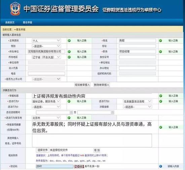The height and width of the screenshot is (170, 185).
Task: Click the 当前位置 breadcrumb text
Action: pyautogui.click(x=14, y=30)
